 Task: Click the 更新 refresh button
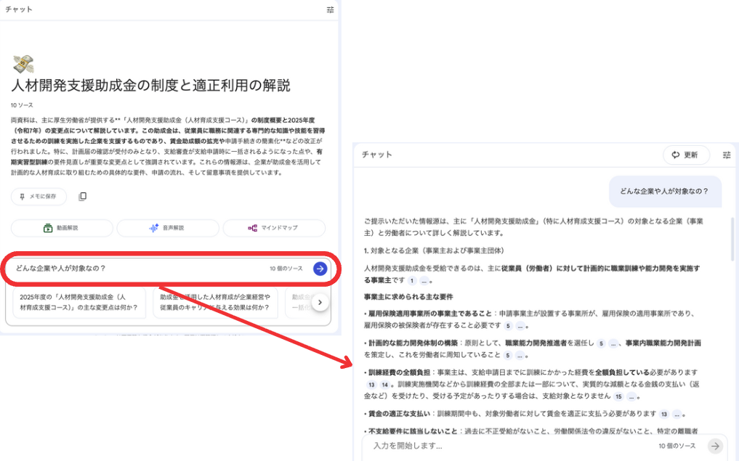click(x=685, y=155)
